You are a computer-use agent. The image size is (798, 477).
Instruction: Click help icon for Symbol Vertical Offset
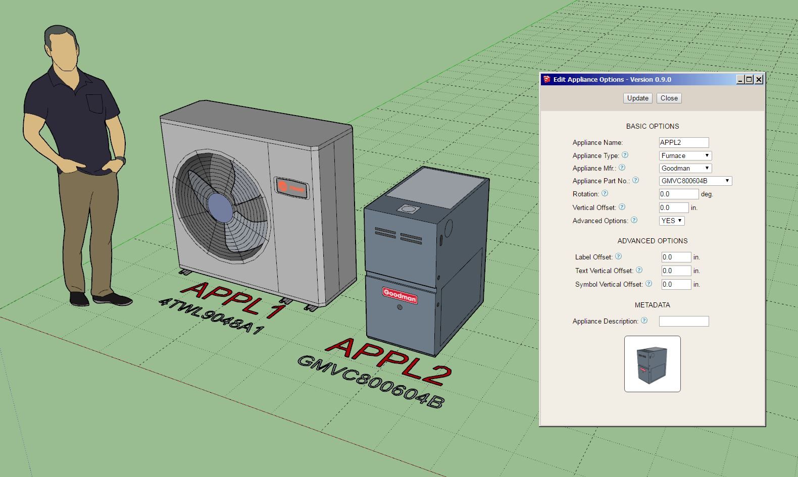pyautogui.click(x=649, y=284)
